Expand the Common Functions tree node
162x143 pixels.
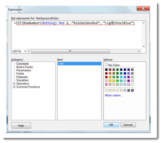tap(14, 87)
